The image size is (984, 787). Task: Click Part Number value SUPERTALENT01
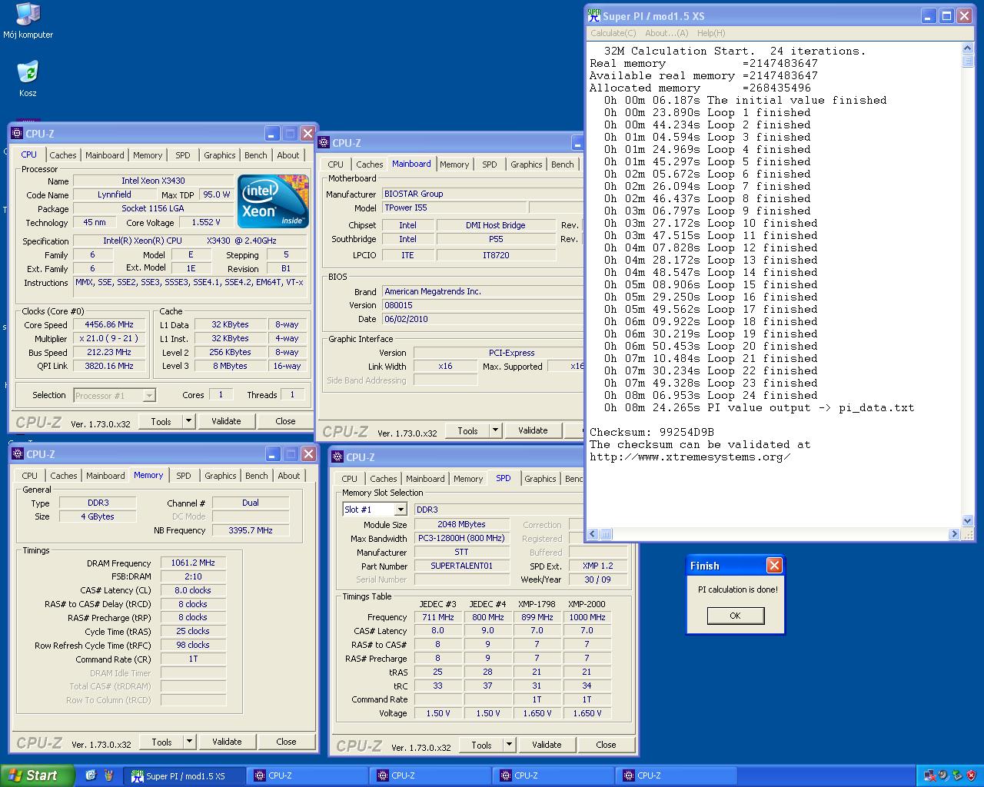461,566
